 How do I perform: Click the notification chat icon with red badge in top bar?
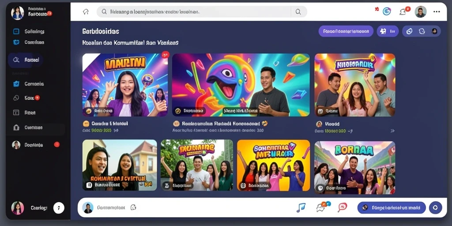pyautogui.click(x=403, y=11)
